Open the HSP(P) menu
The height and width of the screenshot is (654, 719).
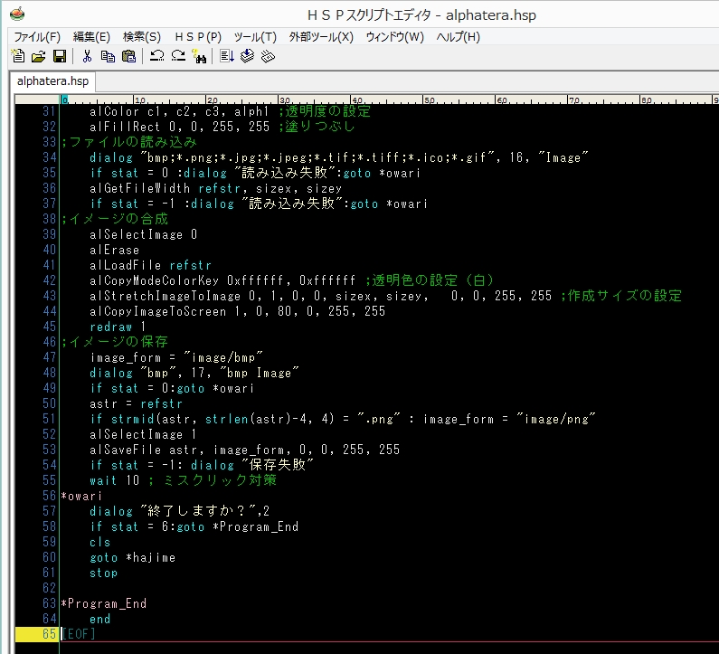(x=197, y=37)
